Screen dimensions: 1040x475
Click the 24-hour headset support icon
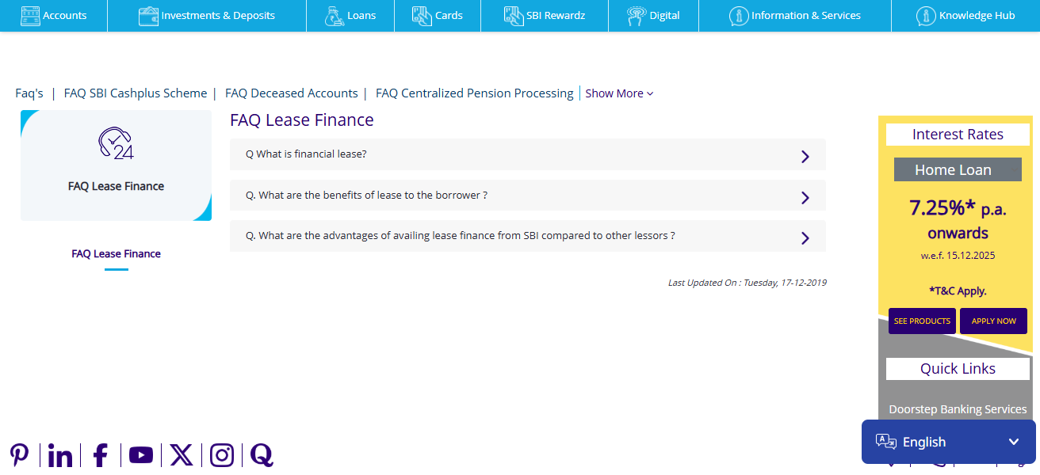coord(116,144)
